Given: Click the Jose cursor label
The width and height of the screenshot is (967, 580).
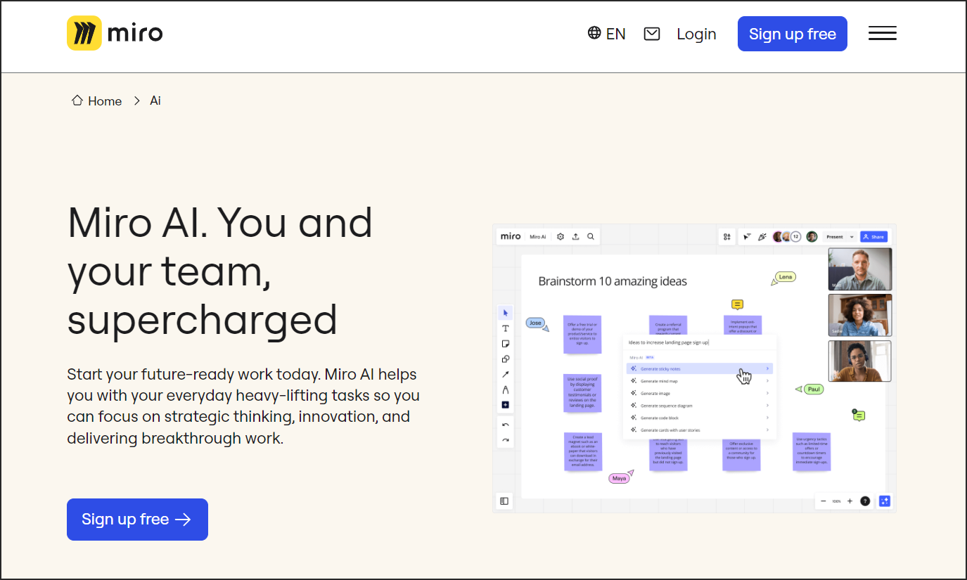Looking at the screenshot, I should (536, 323).
